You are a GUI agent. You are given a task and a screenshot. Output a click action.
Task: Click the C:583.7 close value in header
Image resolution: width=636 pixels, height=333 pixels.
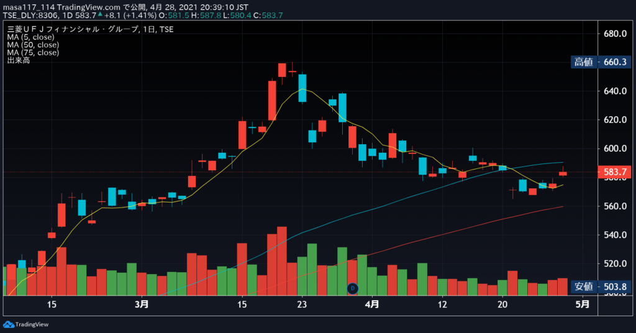[268, 16]
